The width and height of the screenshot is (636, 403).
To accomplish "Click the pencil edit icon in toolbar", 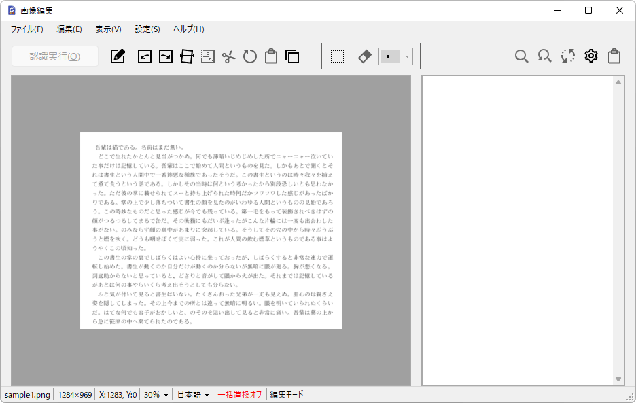I will tap(118, 56).
